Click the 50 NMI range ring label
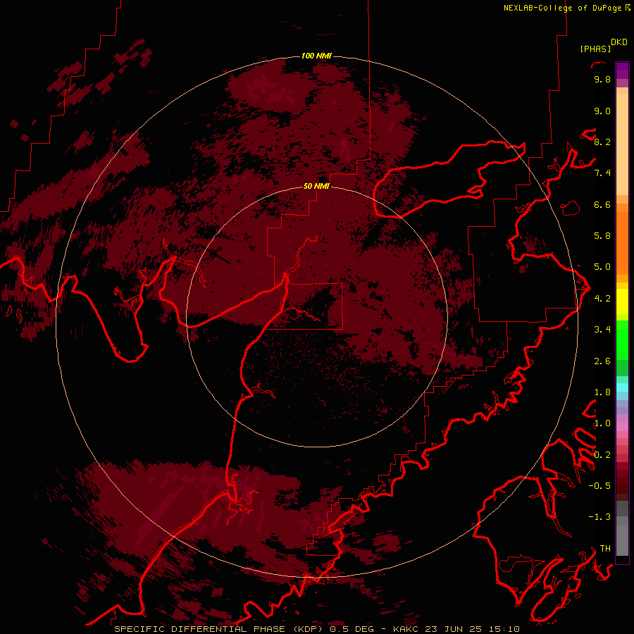 click(x=316, y=186)
